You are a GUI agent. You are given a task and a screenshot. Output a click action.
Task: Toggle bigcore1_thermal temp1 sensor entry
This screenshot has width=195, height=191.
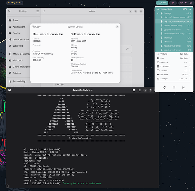pyautogui.click(x=174, y=21)
